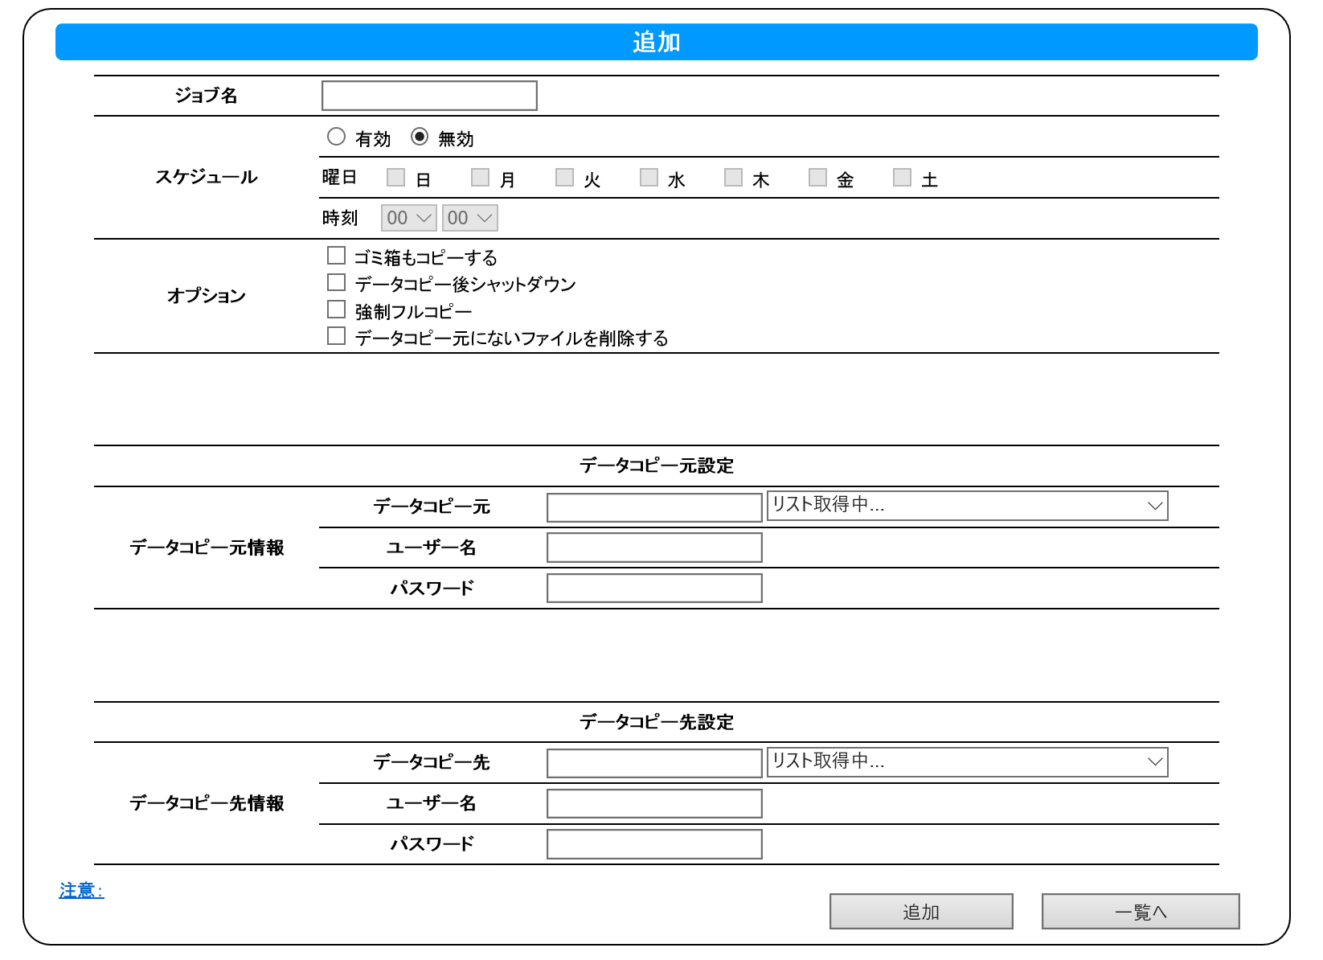This screenshot has height=960, width=1323.
Task: Open the 注意 link
Action: pyautogui.click(x=81, y=891)
